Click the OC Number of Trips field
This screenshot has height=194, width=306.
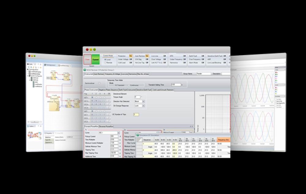[136, 115]
